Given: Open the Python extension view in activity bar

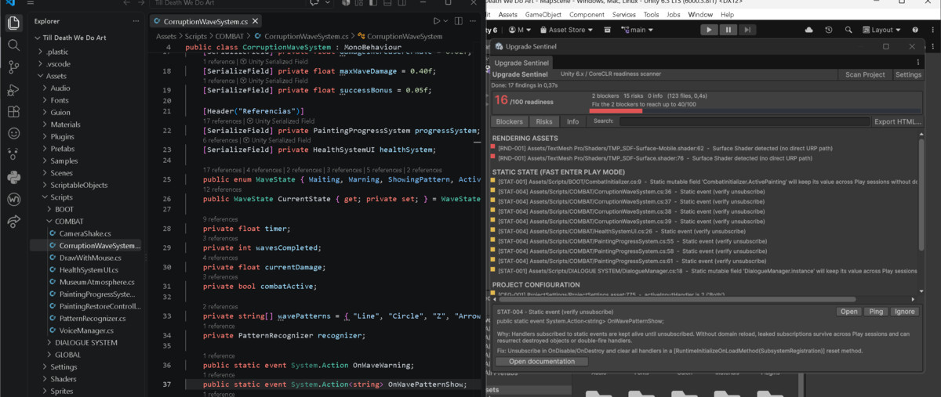Looking at the screenshot, I should (x=13, y=177).
